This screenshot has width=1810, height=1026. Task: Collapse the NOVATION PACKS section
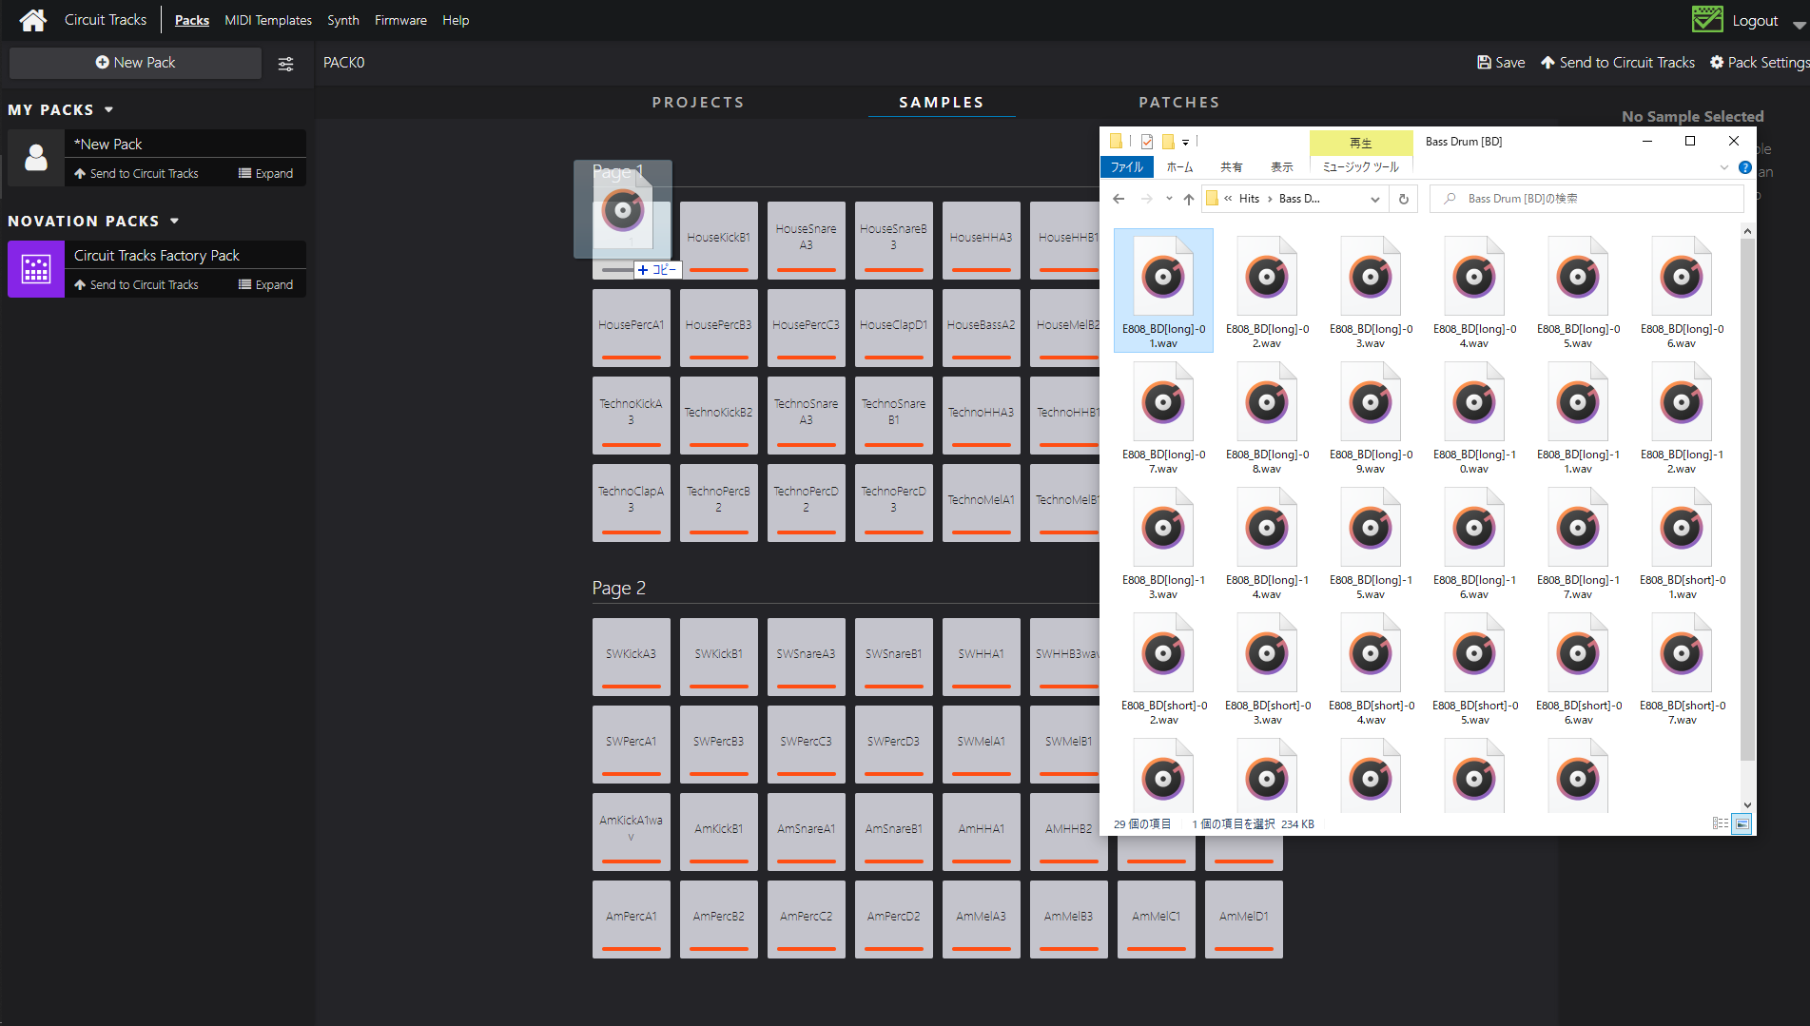174,222
